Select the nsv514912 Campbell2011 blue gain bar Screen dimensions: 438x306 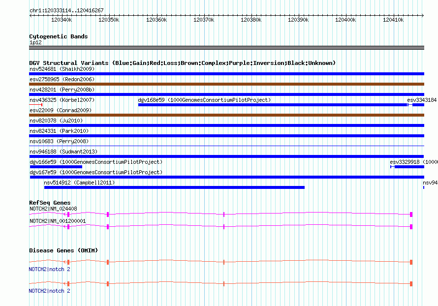tap(174, 187)
